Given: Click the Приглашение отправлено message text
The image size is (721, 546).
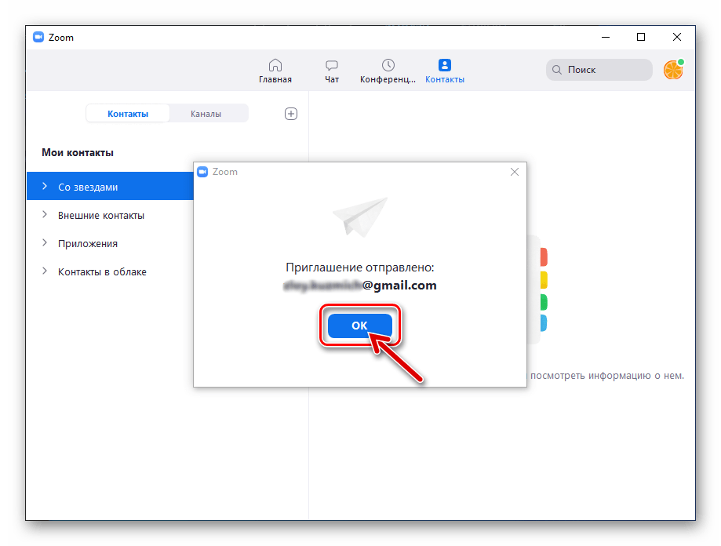Looking at the screenshot, I should (360, 268).
